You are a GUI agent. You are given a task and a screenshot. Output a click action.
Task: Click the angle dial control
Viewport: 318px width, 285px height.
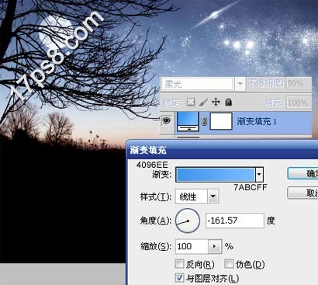click(188, 221)
